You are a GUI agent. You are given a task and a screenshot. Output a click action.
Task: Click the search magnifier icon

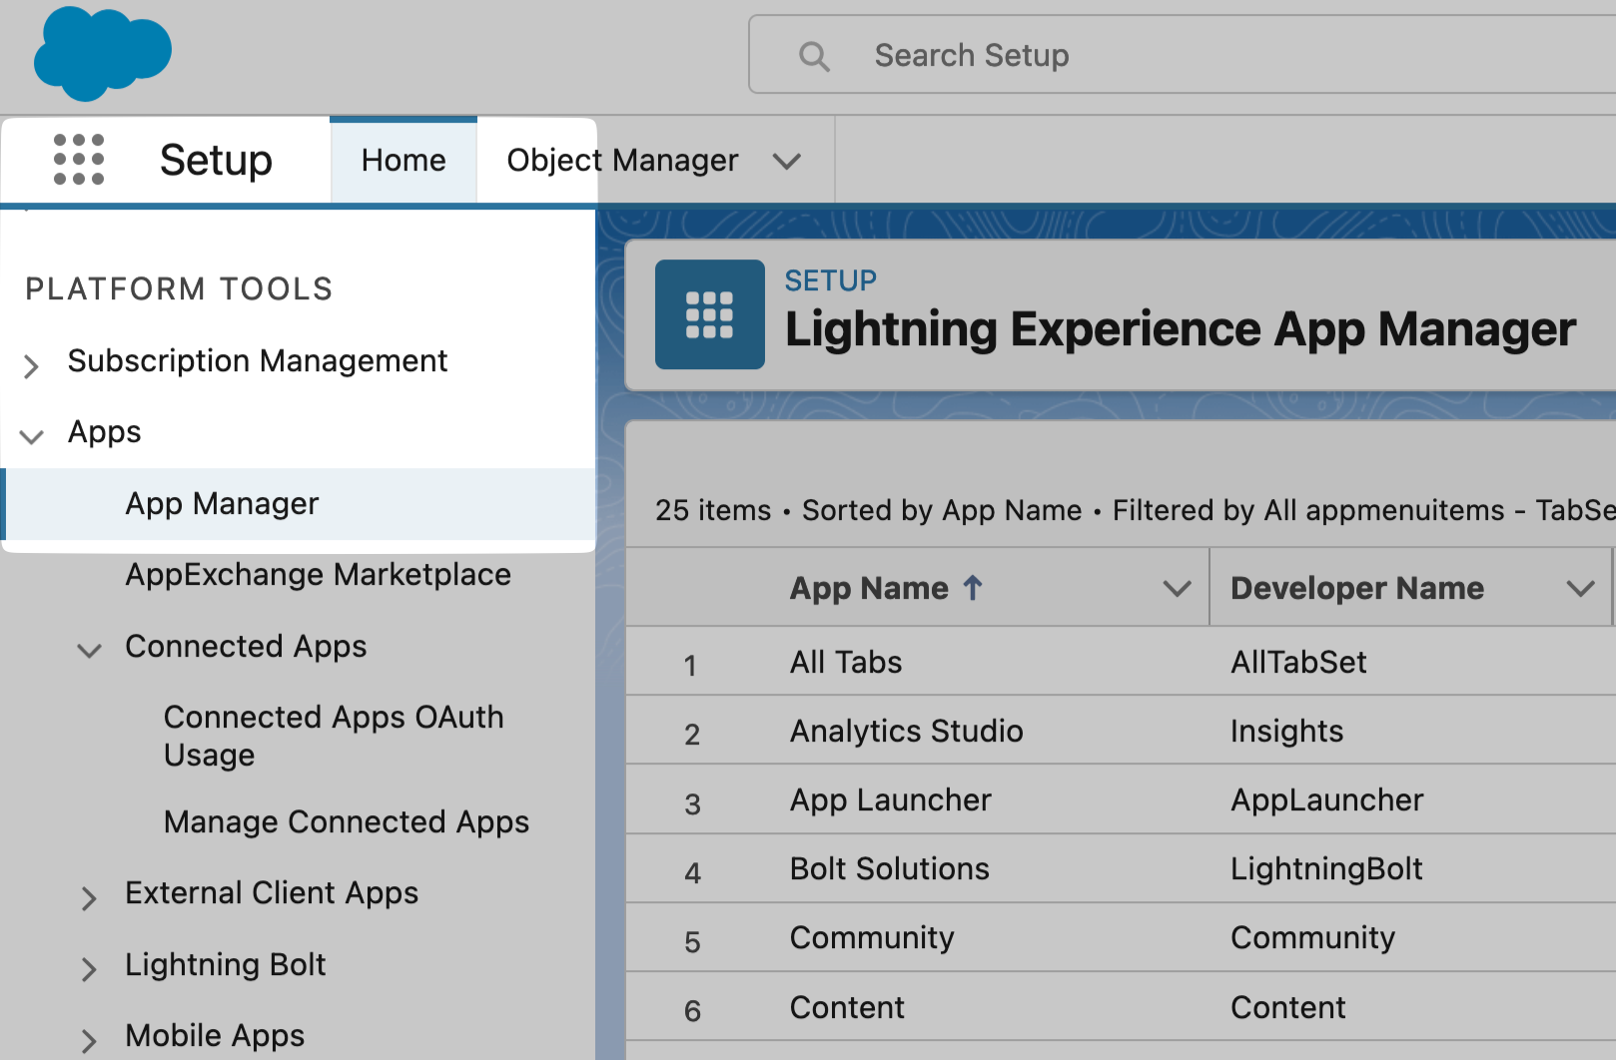[814, 56]
